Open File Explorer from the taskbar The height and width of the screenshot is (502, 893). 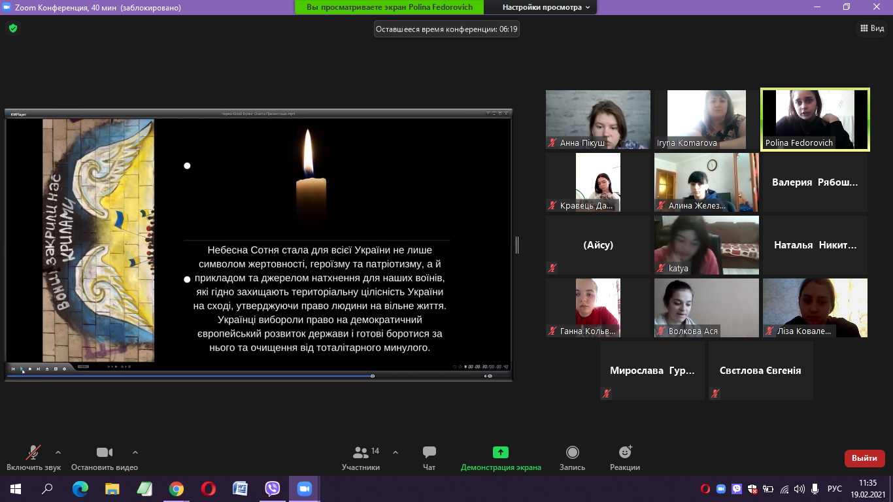(x=112, y=489)
